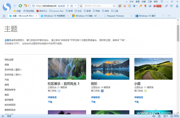The image size is (180, 118).
Task: Click the golden key password icon
Action: point(141,6)
